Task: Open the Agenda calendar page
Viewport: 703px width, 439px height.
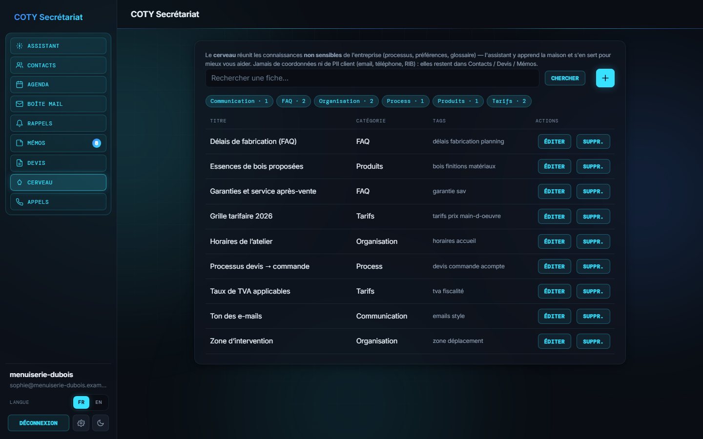Action: 58,84
